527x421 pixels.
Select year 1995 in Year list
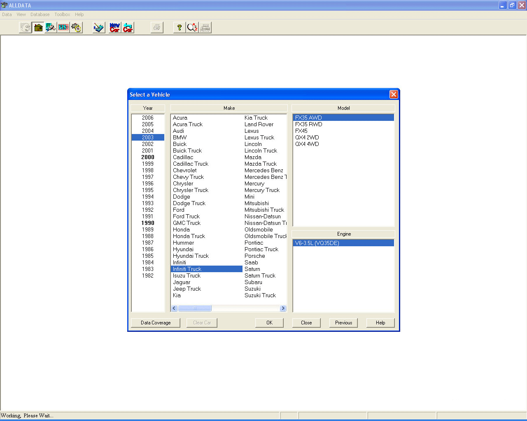point(148,190)
